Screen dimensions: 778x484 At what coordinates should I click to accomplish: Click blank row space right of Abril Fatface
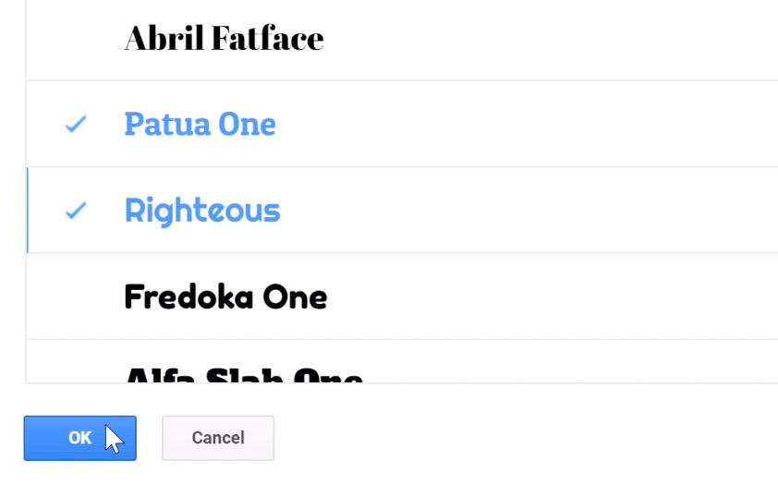coord(554,39)
